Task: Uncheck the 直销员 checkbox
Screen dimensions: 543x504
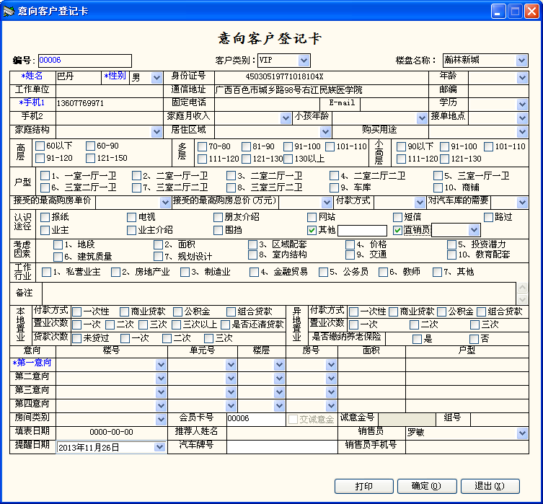Action: 397,230
